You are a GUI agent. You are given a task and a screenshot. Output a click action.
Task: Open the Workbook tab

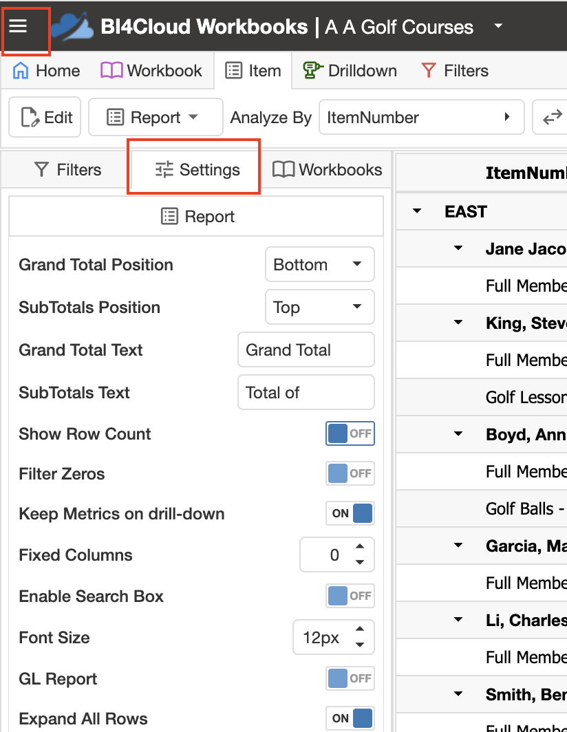point(151,71)
